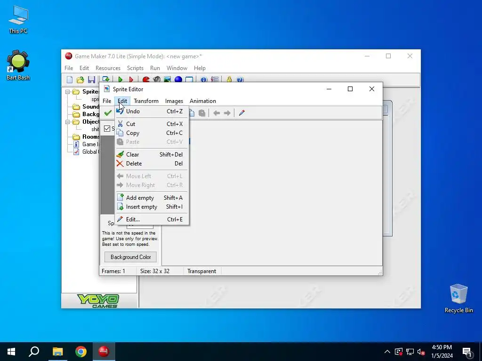
Task: Click the Create room icon in main toolbar
Action: point(189,80)
